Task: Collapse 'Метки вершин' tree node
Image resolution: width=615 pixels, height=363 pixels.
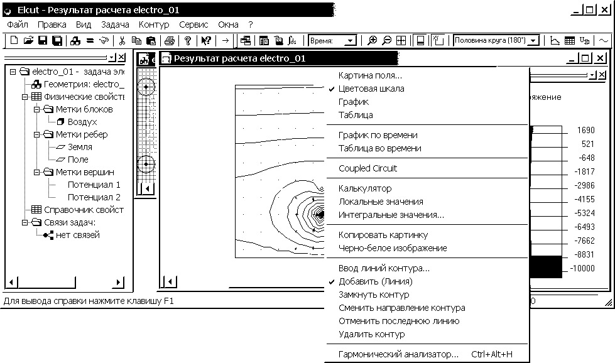Action: (36, 172)
